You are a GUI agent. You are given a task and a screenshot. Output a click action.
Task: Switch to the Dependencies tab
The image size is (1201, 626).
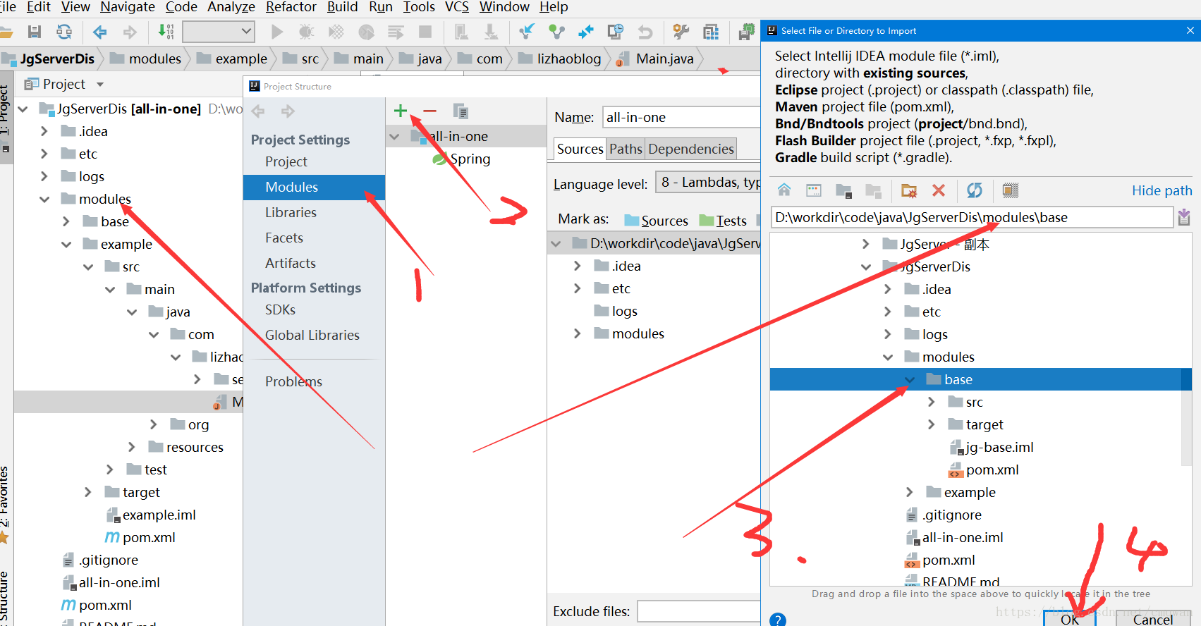tap(691, 149)
